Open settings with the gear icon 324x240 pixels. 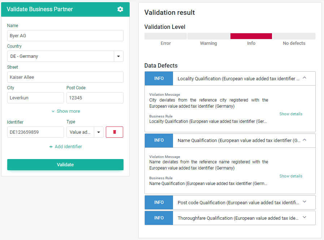(x=120, y=9)
